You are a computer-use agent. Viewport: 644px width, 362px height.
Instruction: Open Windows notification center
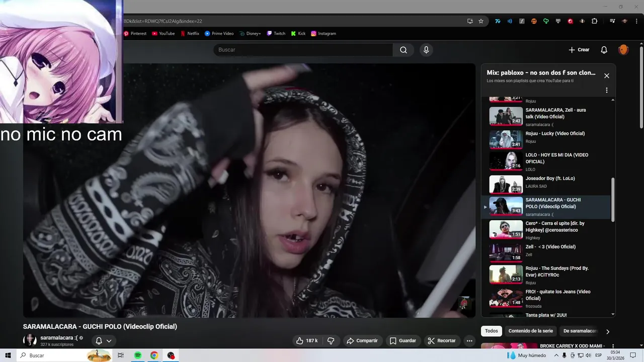tap(633, 355)
